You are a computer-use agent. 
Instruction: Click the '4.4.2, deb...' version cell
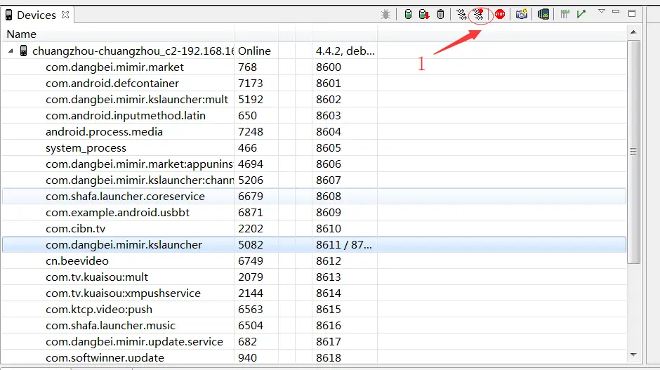point(345,51)
